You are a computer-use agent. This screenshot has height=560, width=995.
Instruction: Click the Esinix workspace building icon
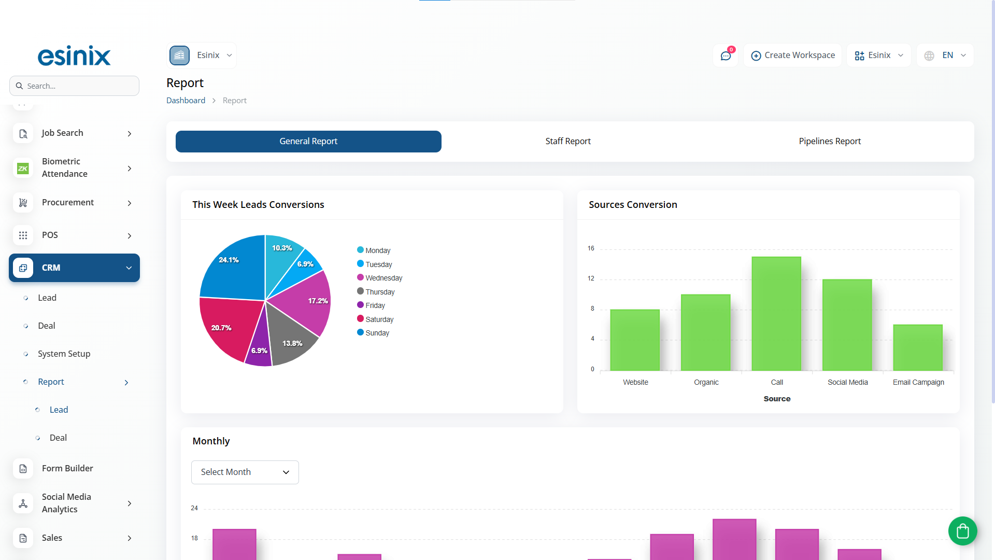tap(179, 55)
